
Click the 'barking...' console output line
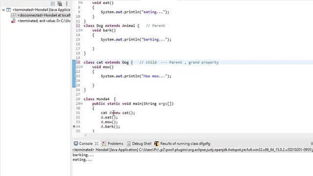point(83,155)
